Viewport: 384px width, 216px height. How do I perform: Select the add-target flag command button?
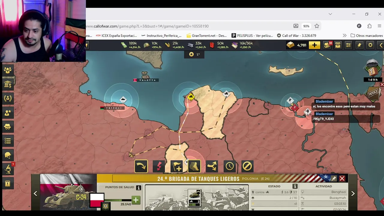(176, 166)
